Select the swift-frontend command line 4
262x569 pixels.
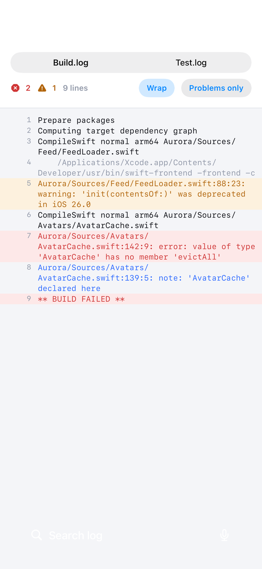(x=131, y=168)
